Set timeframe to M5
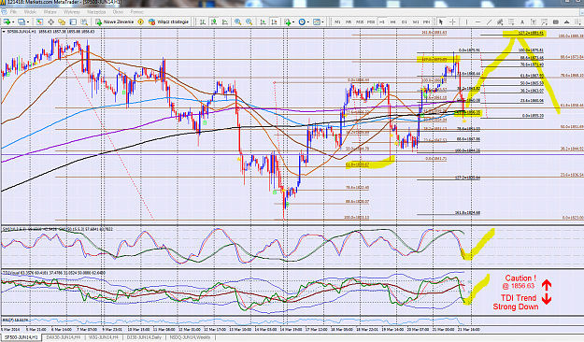The image size is (584, 342). (x=349, y=22)
